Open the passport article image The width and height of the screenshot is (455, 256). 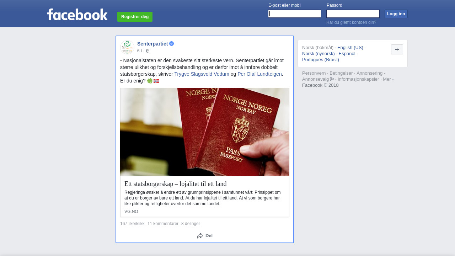click(205, 132)
